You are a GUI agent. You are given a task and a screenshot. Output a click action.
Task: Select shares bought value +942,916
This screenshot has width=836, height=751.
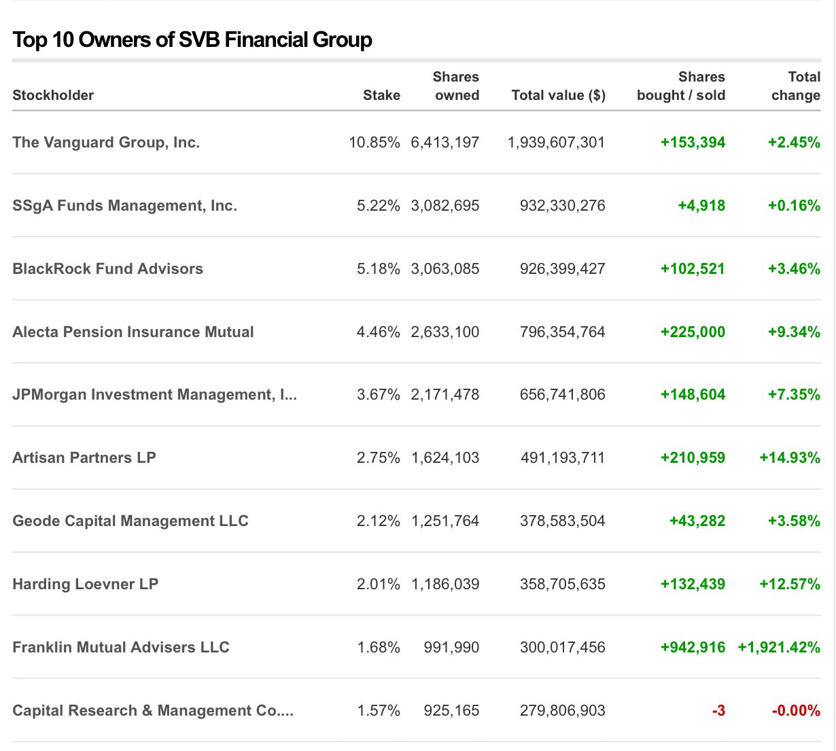pyautogui.click(x=693, y=648)
